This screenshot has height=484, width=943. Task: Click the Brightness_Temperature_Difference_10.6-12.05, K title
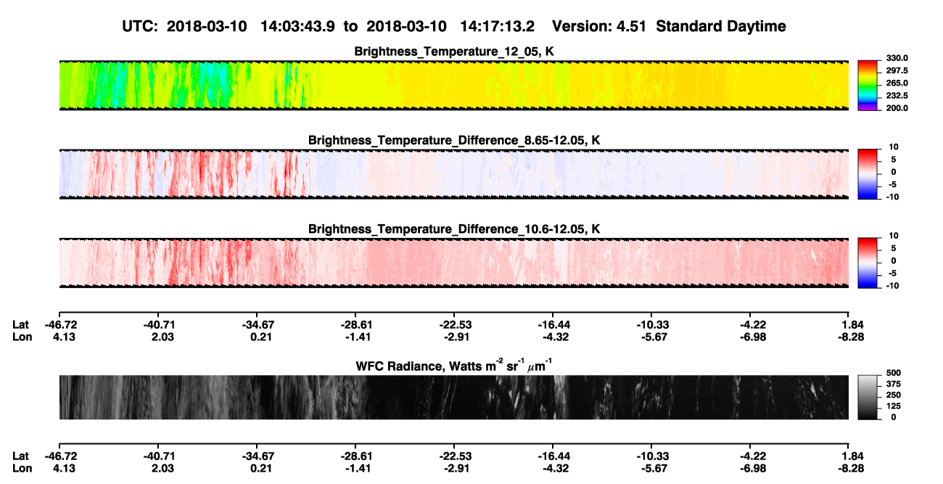click(x=454, y=229)
